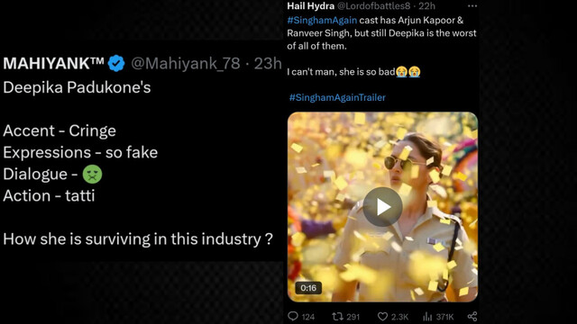View analytics bar chart icon
Screen dimensions: 577x324
[427, 316]
